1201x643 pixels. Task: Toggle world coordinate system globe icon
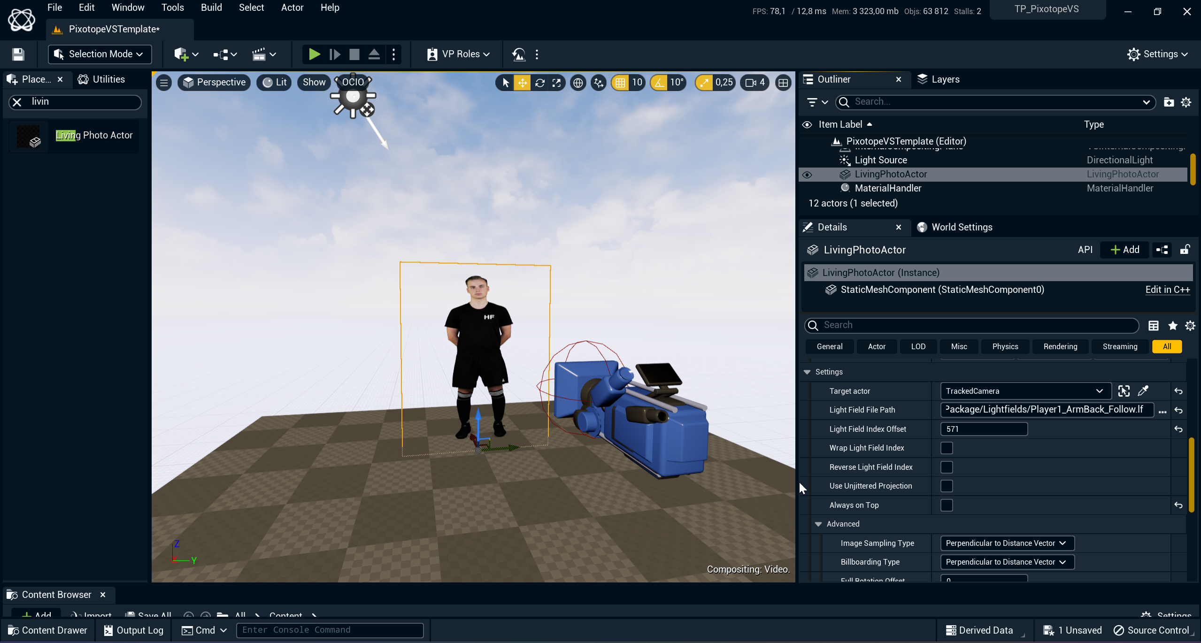pyautogui.click(x=578, y=83)
